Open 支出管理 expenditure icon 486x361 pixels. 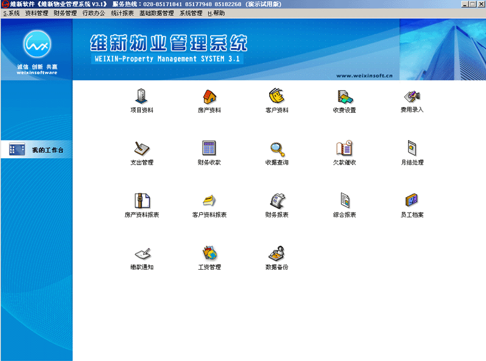[142, 149]
